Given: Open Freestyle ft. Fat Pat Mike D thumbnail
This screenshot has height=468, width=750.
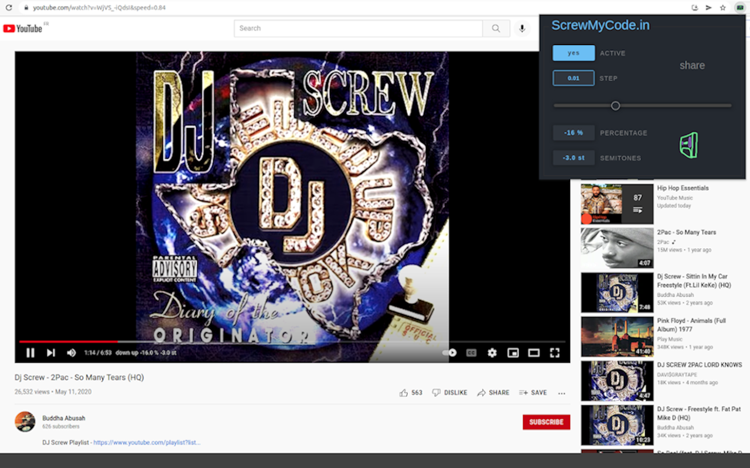Looking at the screenshot, I should click(617, 425).
